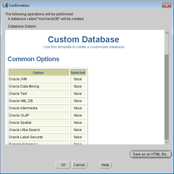Click false value for Oracle Text
The image size is (174, 174).
[78, 94]
